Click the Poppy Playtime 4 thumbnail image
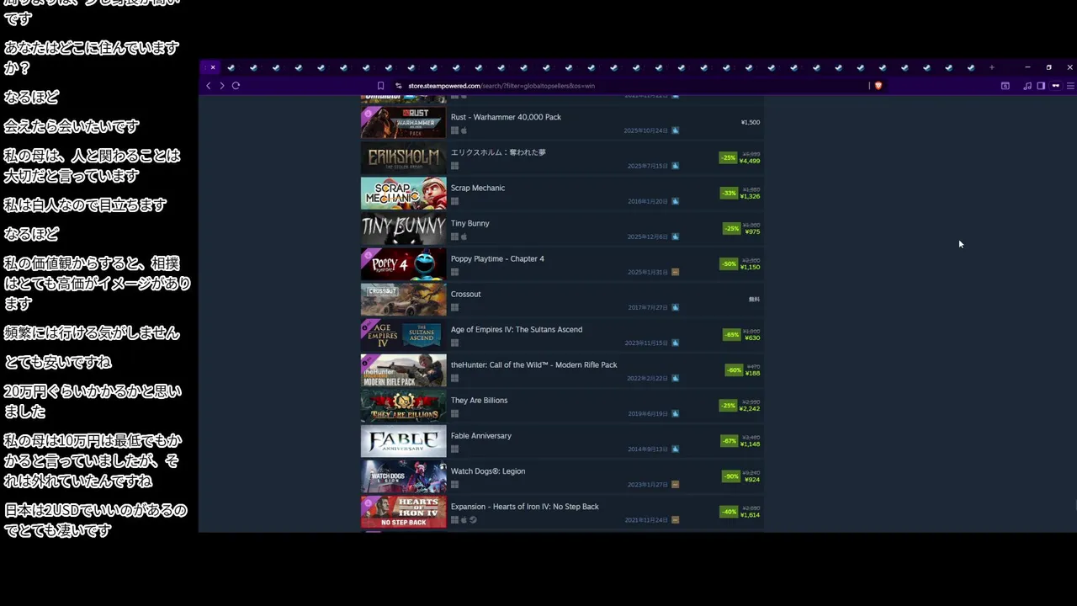Viewport: 1077px width, 606px height. 404,263
